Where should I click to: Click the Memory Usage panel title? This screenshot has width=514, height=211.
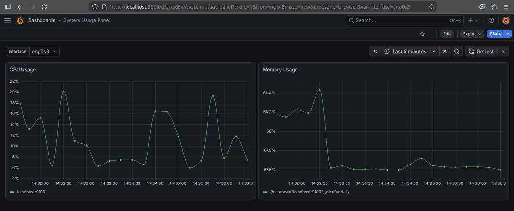click(280, 70)
